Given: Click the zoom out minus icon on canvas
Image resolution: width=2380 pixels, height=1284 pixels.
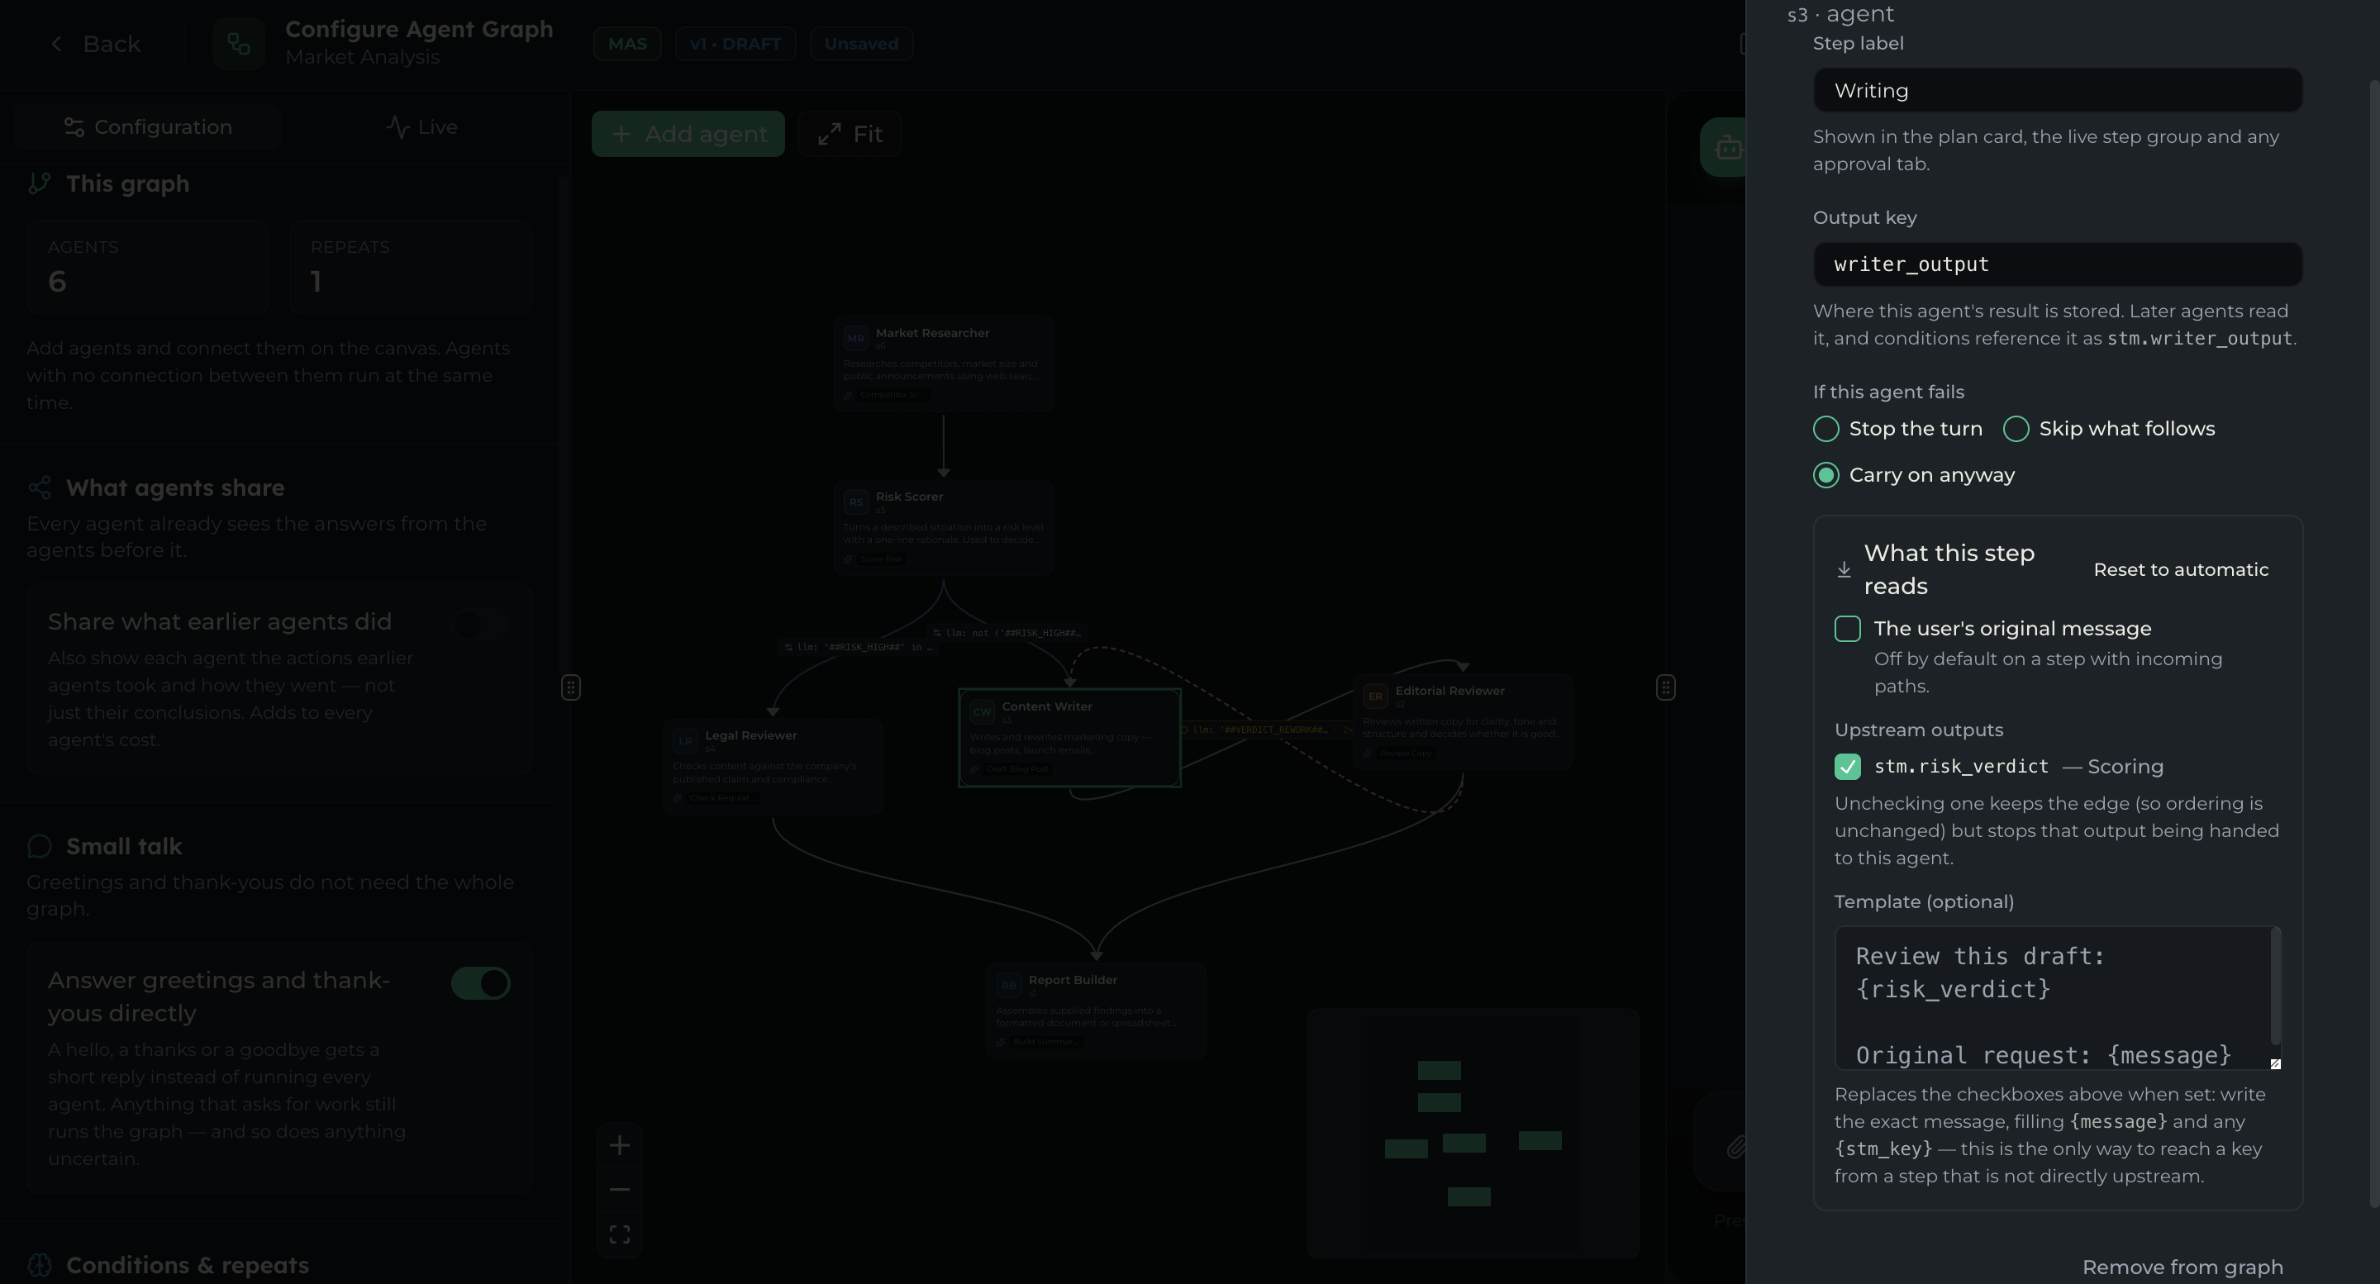Looking at the screenshot, I should point(619,1190).
